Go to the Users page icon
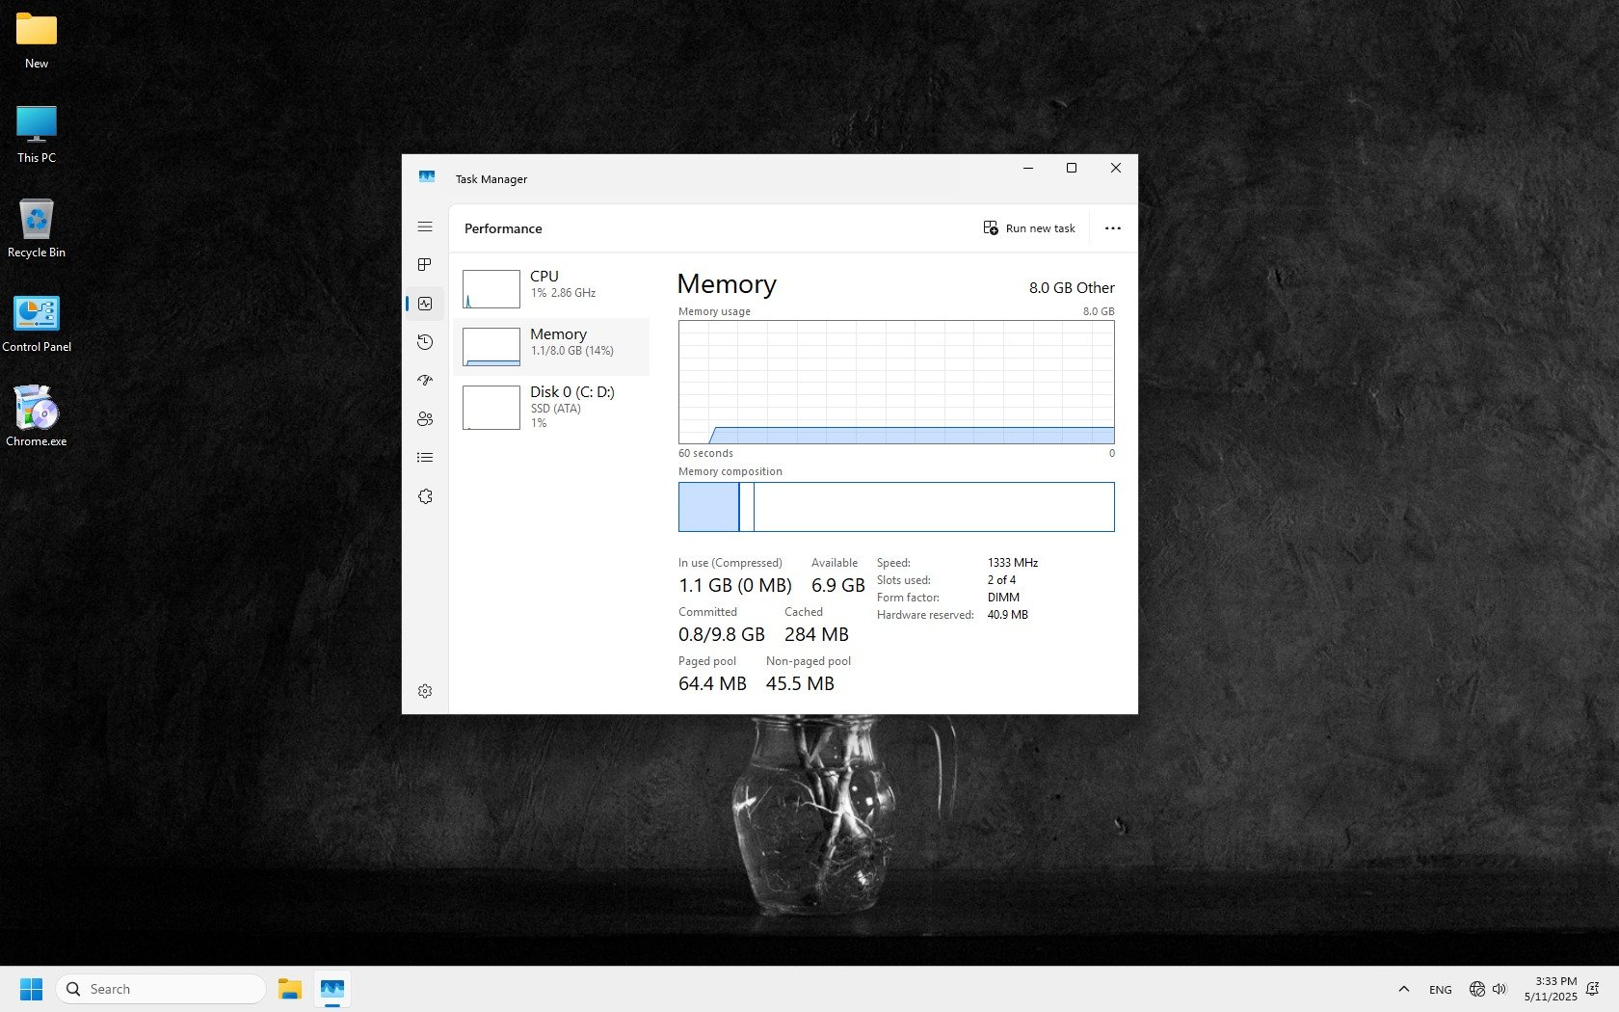The image size is (1619, 1012). point(425,419)
